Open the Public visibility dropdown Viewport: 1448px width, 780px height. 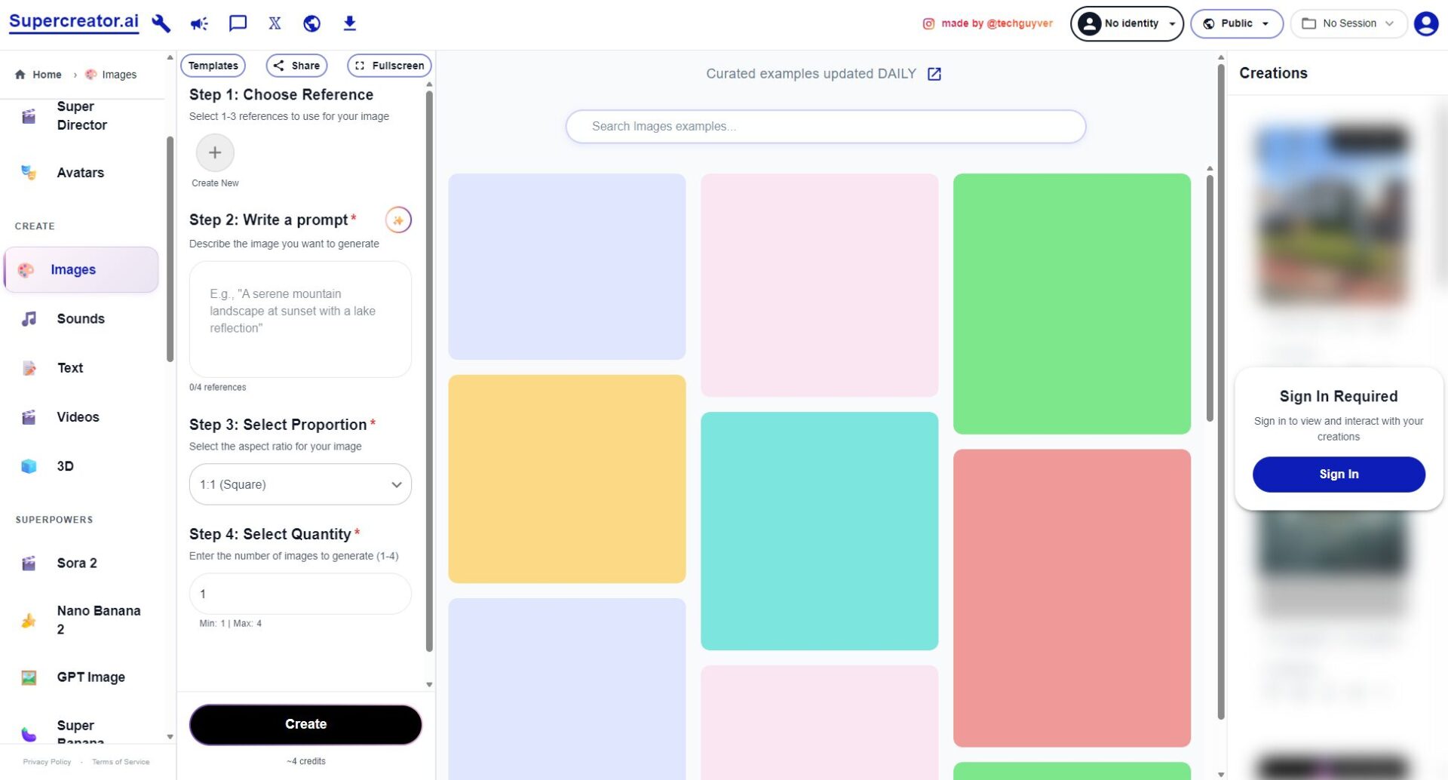point(1236,23)
